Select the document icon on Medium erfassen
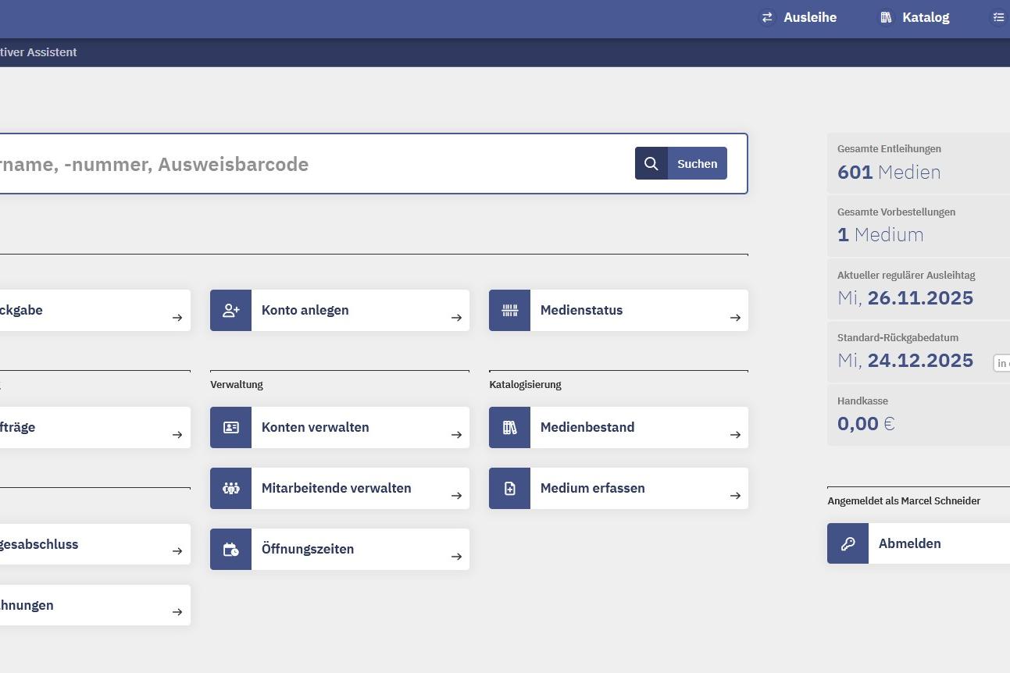Image resolution: width=1010 pixels, height=673 pixels. 510,488
